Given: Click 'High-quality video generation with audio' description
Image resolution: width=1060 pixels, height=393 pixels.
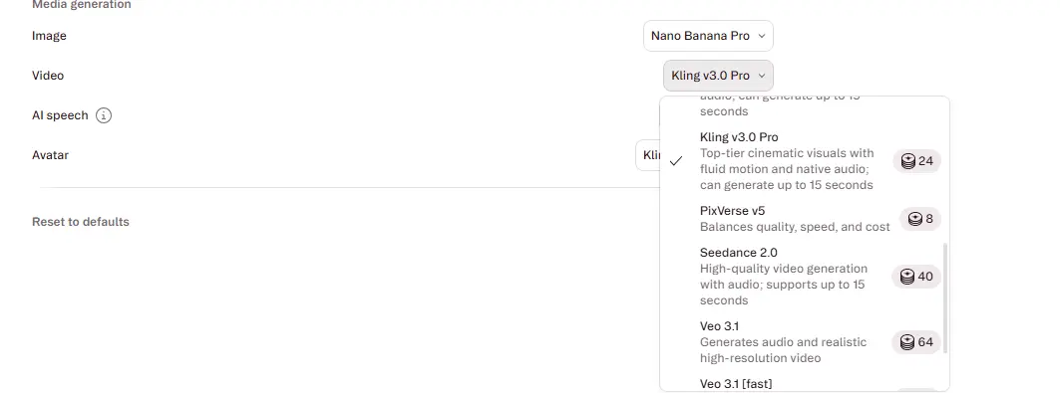Looking at the screenshot, I should tap(784, 284).
